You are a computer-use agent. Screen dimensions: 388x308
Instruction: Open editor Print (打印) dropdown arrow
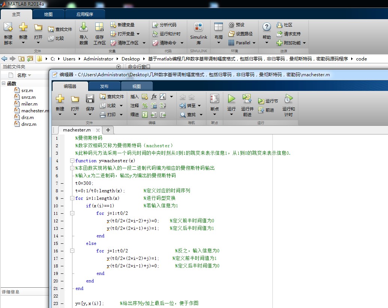click(121, 115)
